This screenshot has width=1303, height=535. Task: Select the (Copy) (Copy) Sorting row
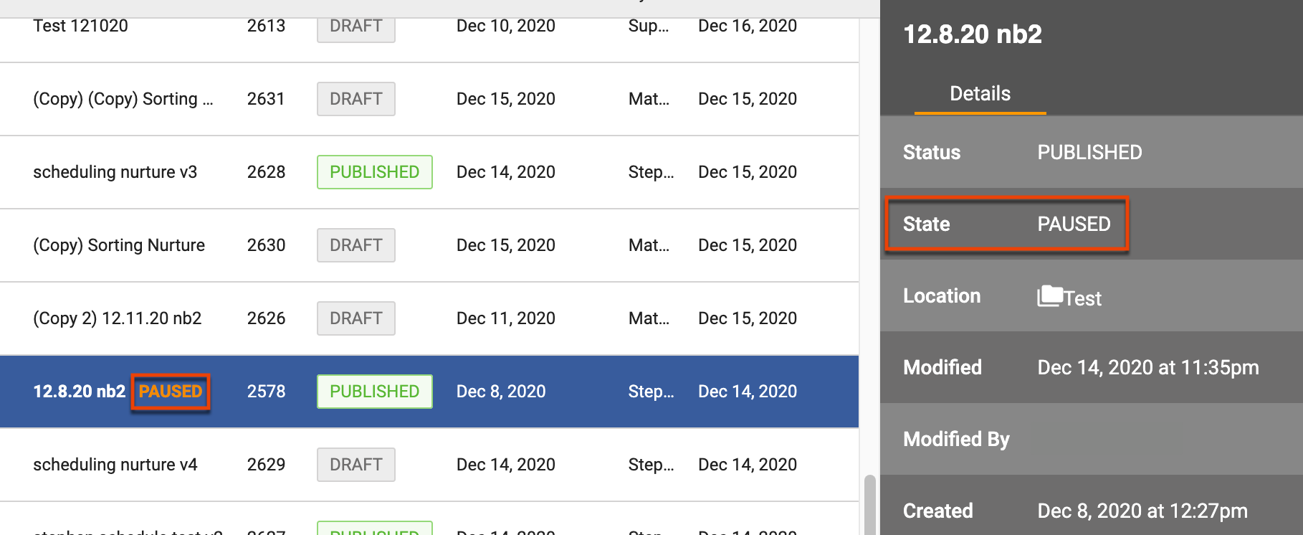[x=123, y=99]
